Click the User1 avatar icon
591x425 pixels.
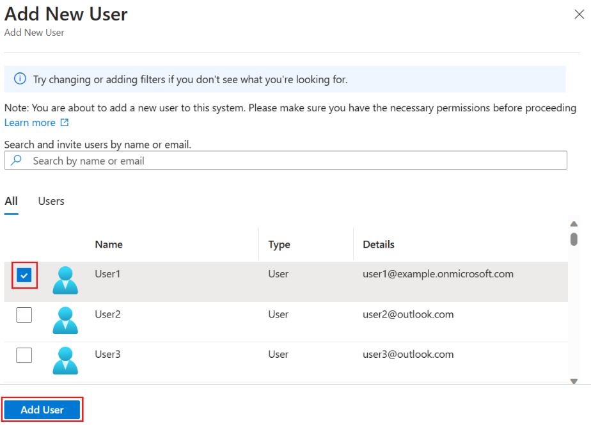click(65, 280)
